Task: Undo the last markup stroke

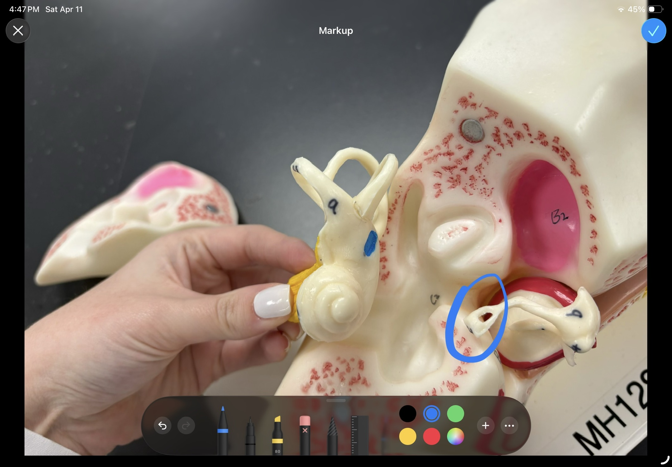Action: pyautogui.click(x=162, y=426)
